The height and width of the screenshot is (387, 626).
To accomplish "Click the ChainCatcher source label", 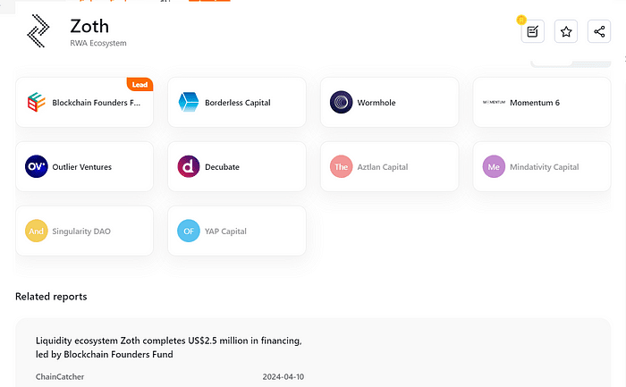I will click(x=58, y=377).
